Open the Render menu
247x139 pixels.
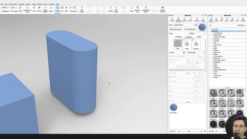40,4
